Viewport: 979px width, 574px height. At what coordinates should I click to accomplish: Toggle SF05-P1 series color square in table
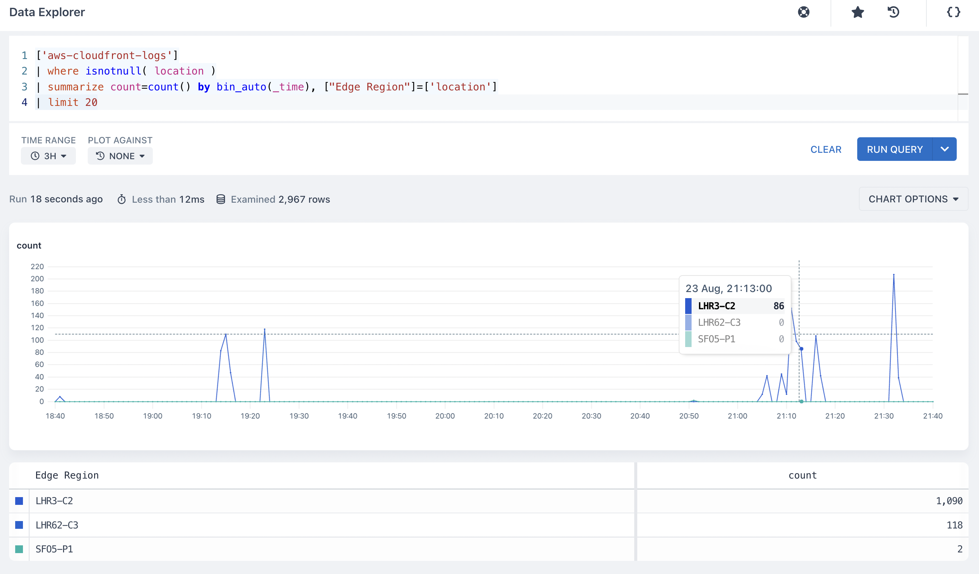[19, 549]
